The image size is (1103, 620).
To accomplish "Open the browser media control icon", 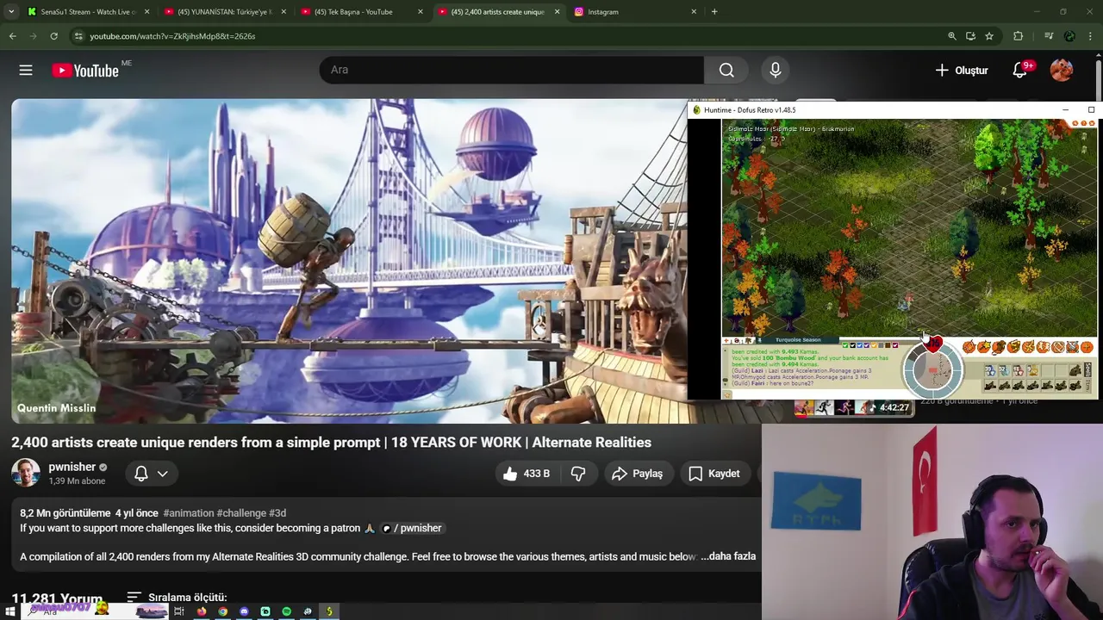I will (x=1048, y=36).
